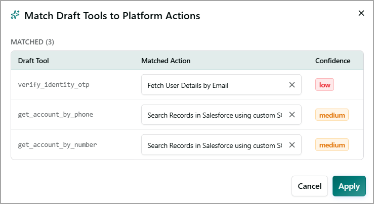Select the get_account_by_number draft tool name

(x=58, y=145)
